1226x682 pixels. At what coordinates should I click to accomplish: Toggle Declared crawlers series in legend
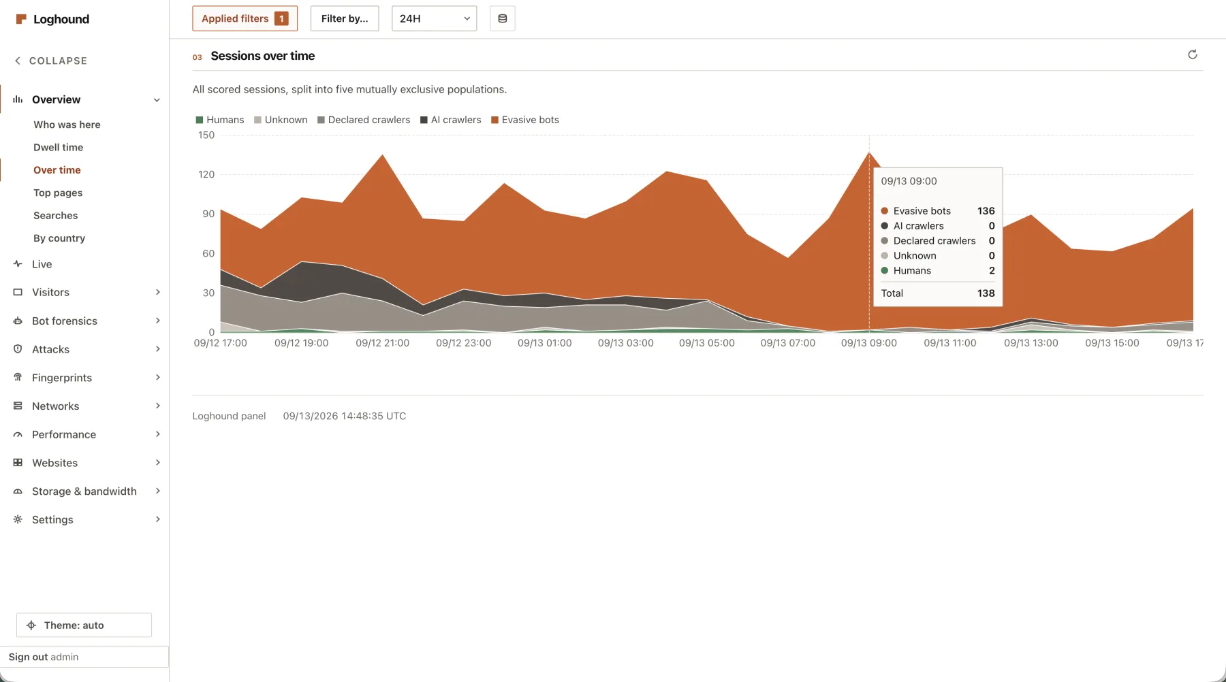point(364,120)
